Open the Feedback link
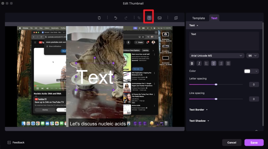This screenshot has height=149, width=268. pos(16,142)
